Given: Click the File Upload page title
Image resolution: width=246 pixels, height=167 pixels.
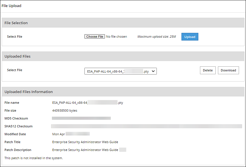Looking at the screenshot, I should click(11, 6).
